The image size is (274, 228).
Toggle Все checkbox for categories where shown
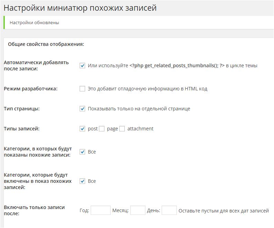pyautogui.click(x=82, y=152)
